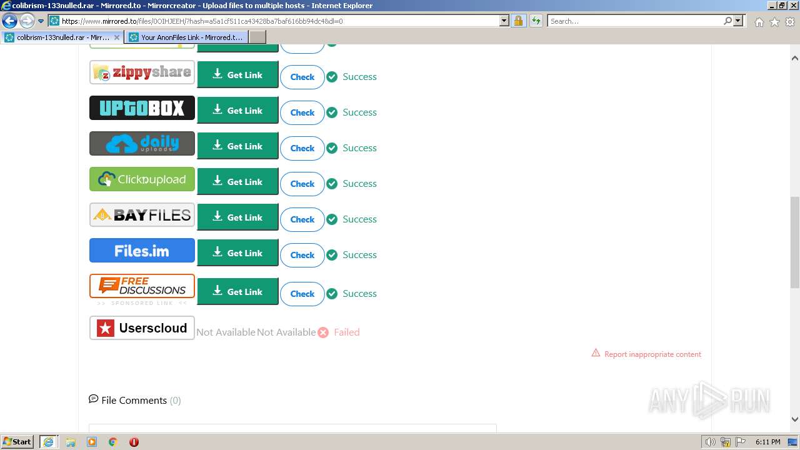Open Favorites star icon
The width and height of the screenshot is (800, 450).
tap(774, 22)
